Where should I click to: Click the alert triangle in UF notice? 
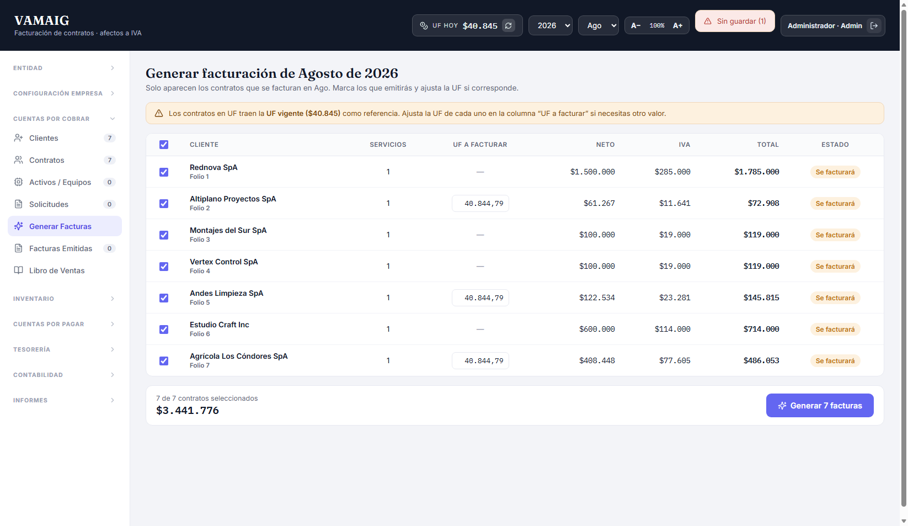pyautogui.click(x=159, y=113)
